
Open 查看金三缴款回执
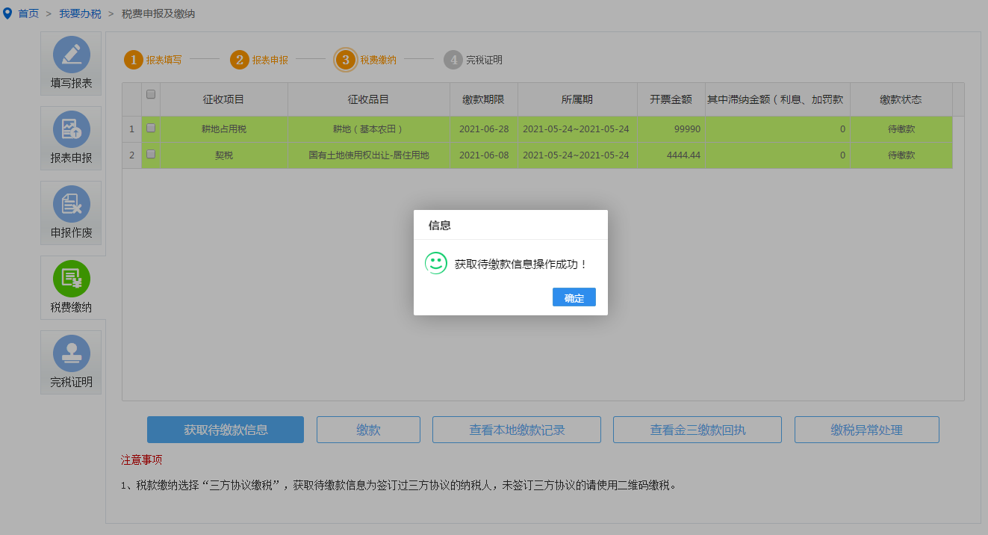(697, 430)
